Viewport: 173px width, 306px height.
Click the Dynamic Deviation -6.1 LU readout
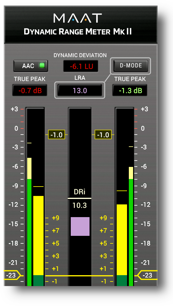[81, 66]
